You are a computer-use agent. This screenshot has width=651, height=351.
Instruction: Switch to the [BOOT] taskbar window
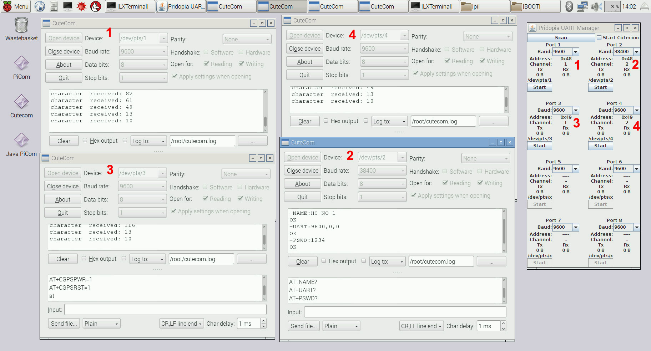[535, 6]
